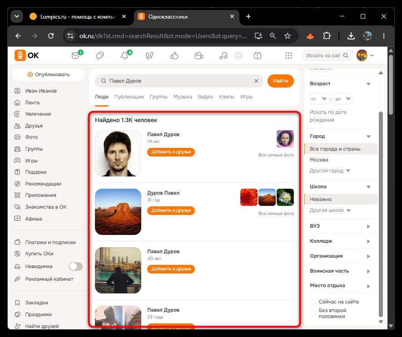Screen dimensions: 402x337
Task: Switch to the Видео search tab
Action: pyautogui.click(x=206, y=97)
